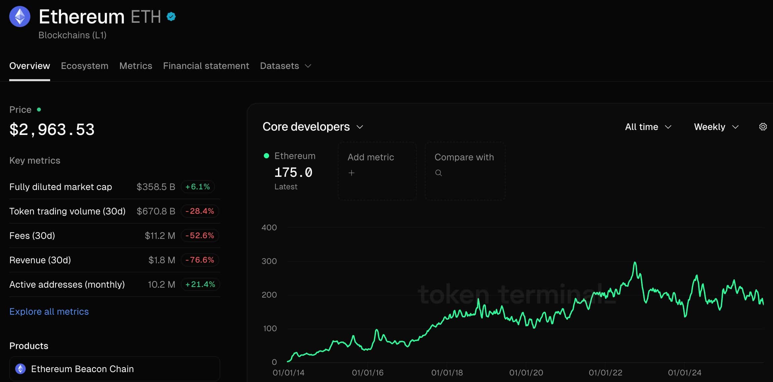Screen dimensions: 773x382
Task: Click the $358.5 B market cap value
Action: [x=156, y=187]
